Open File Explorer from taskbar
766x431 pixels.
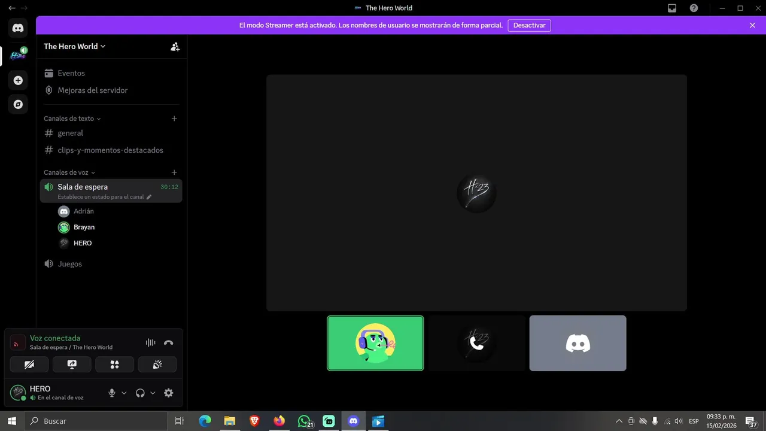point(230,421)
